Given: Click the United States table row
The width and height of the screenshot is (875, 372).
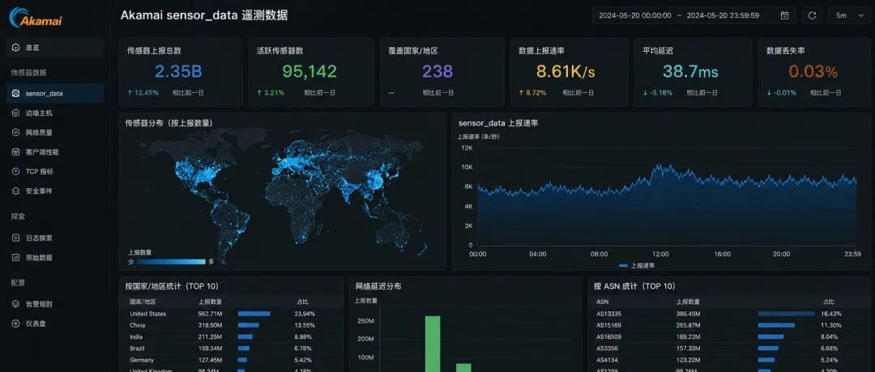Looking at the screenshot, I should point(230,314).
